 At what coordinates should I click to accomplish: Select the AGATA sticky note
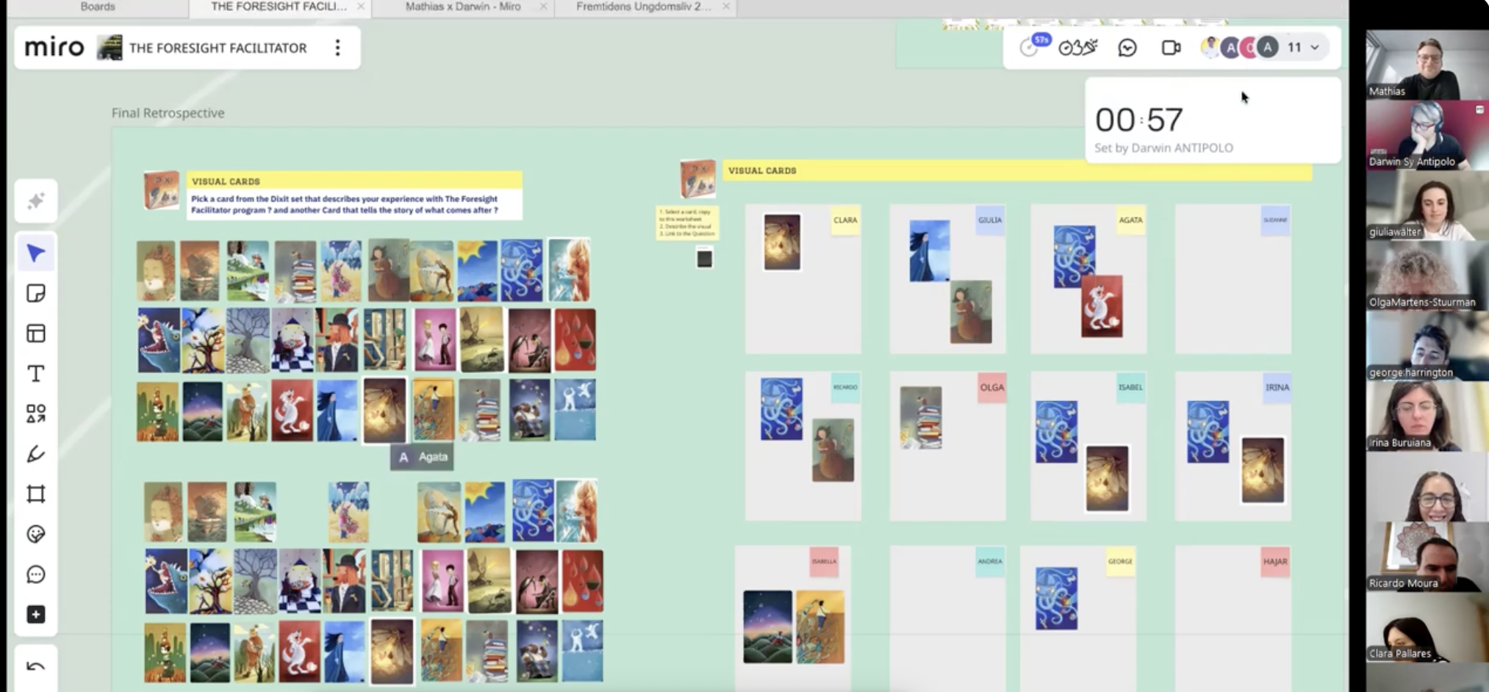[1130, 220]
